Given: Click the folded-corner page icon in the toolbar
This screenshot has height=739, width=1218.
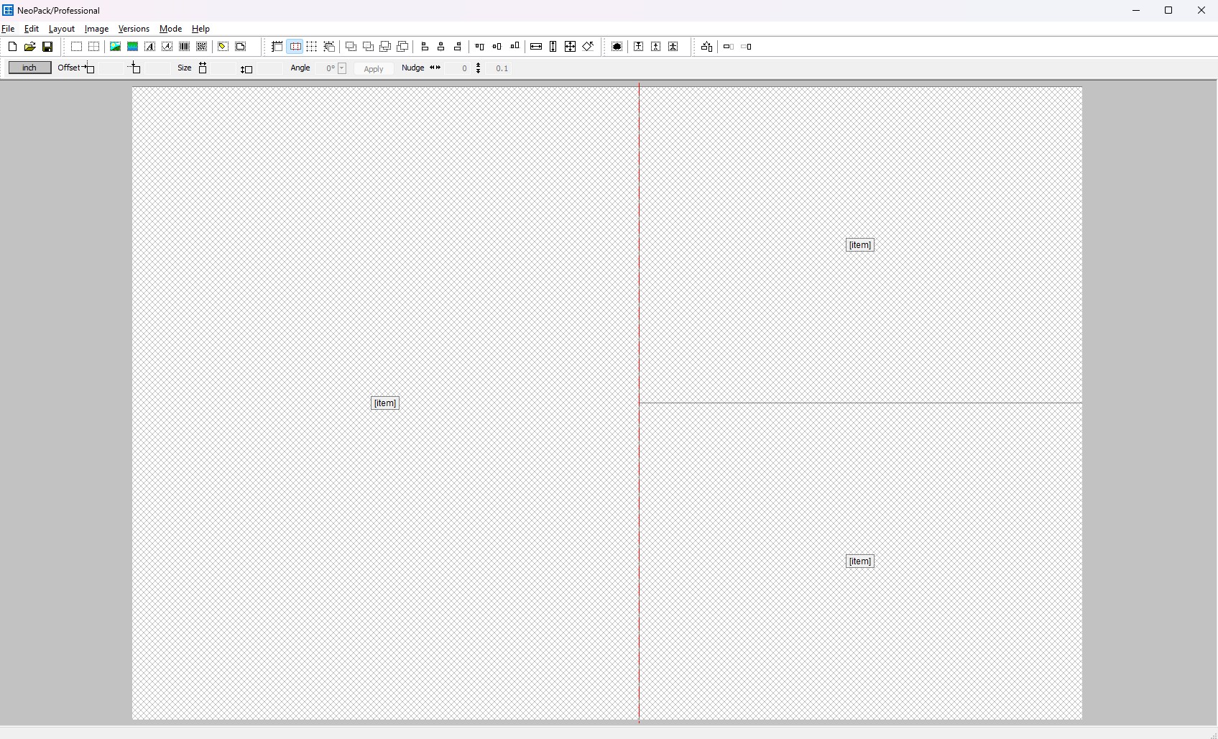Looking at the screenshot, I should coord(241,47).
